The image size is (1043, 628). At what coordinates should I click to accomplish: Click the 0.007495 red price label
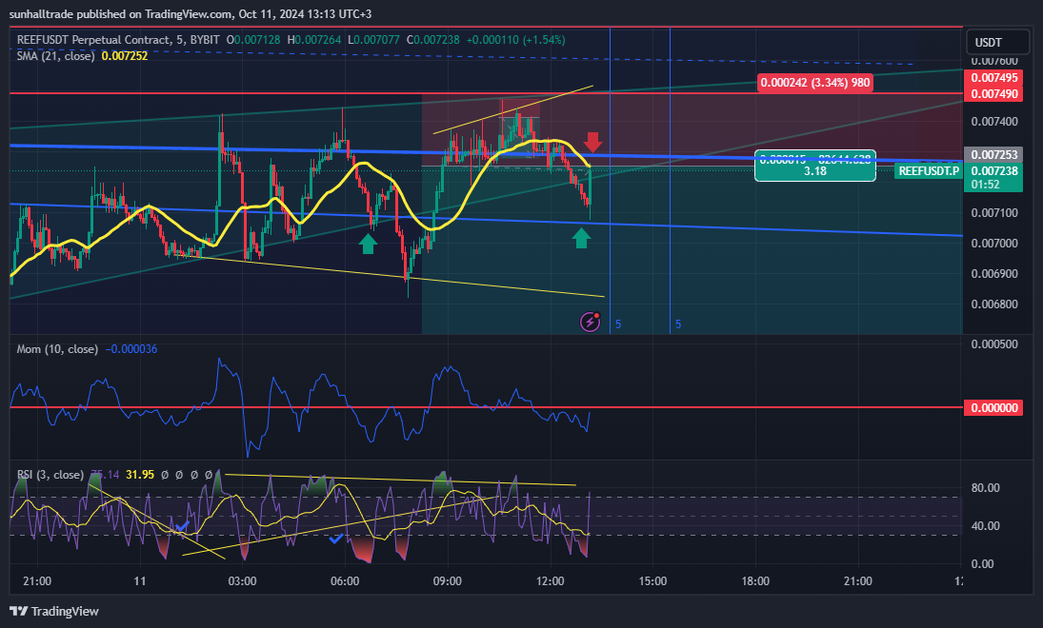(x=993, y=78)
